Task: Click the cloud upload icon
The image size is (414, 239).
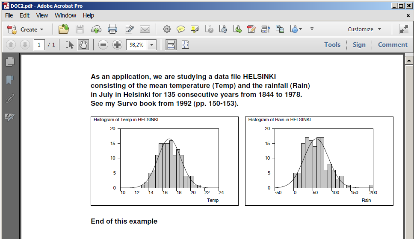Action: (x=96, y=29)
